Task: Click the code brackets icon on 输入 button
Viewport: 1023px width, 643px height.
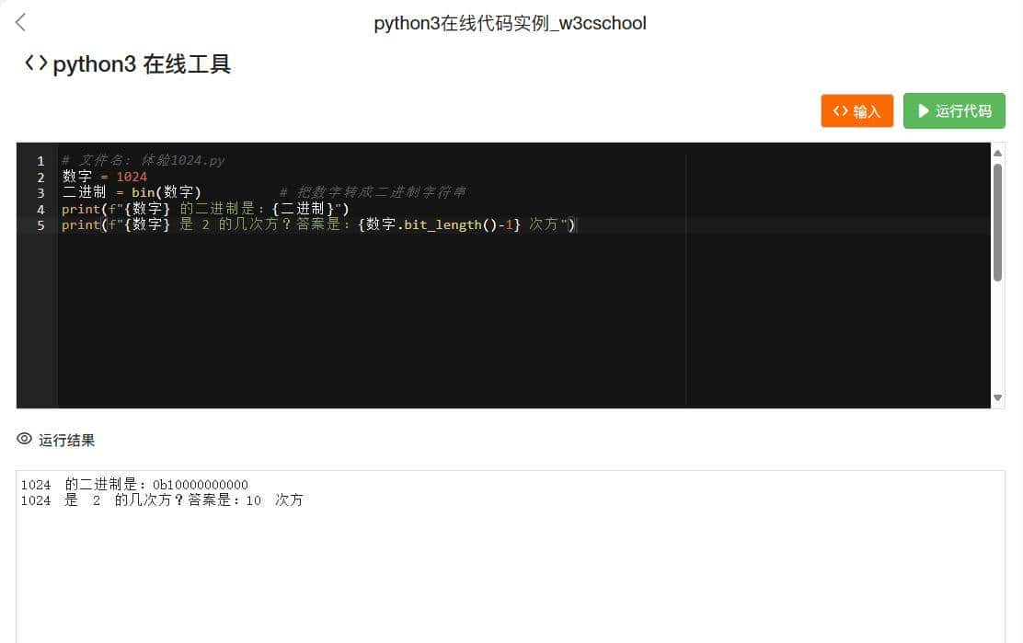Action: click(839, 110)
